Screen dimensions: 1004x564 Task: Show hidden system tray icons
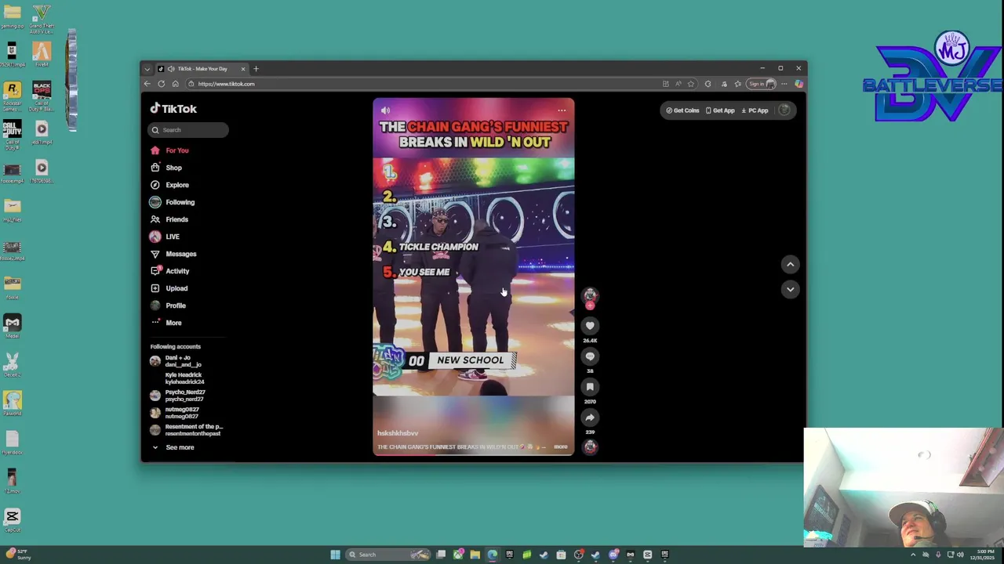[912, 555]
